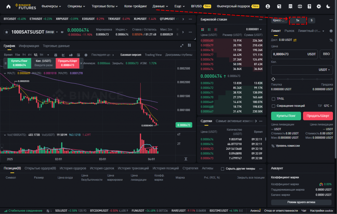This screenshot has width=337, height=214.
Task: Open the settings gear in top bar
Action: [x=319, y=7]
